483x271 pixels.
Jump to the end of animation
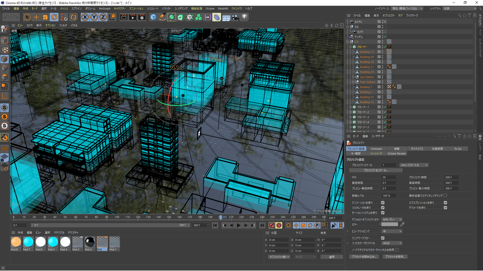(x=262, y=225)
